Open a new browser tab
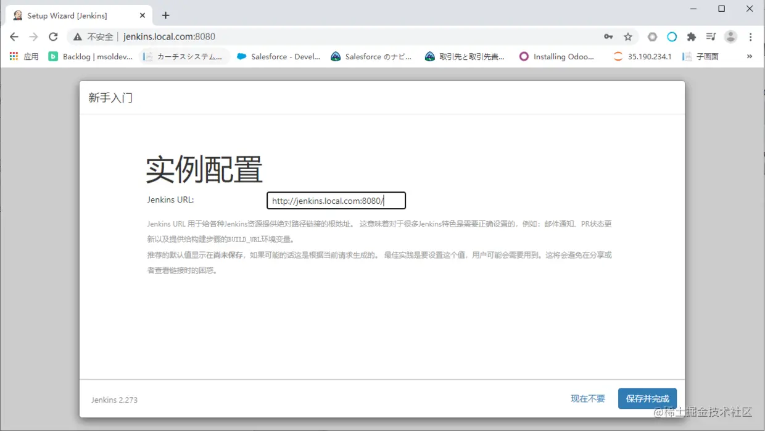Image resolution: width=765 pixels, height=431 pixels. click(x=165, y=15)
